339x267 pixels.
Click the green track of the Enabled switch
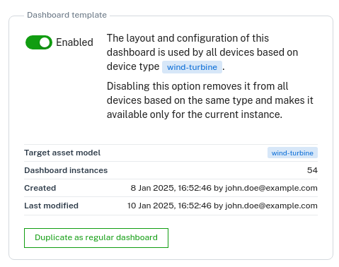click(33, 42)
